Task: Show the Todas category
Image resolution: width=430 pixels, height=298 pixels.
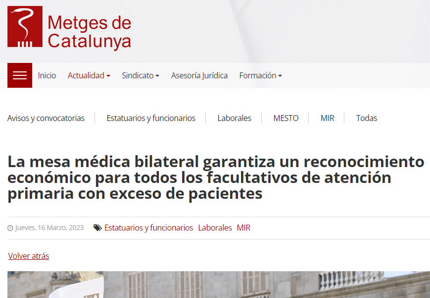Action: point(367,118)
